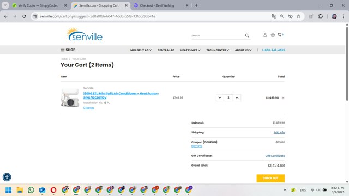Viewport: 349px width, 196px height.
Task: Click the SHOP hamburger menu
Action: [x=68, y=50]
